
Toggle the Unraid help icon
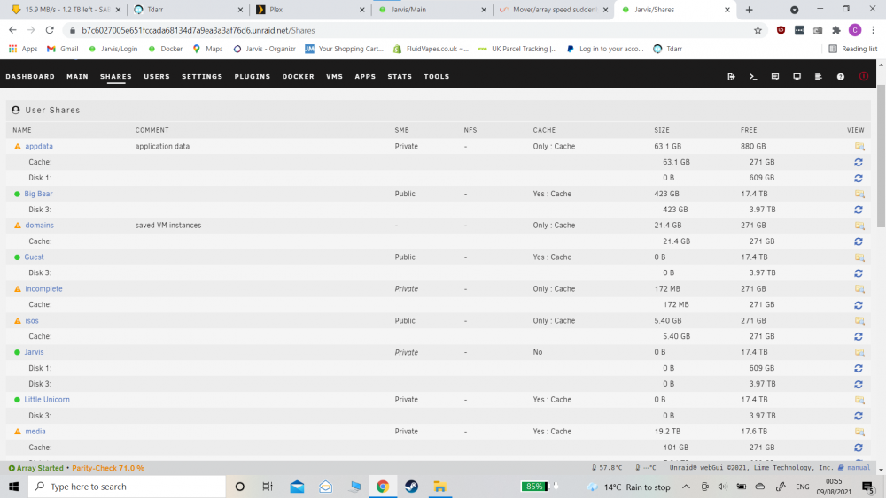(x=841, y=77)
